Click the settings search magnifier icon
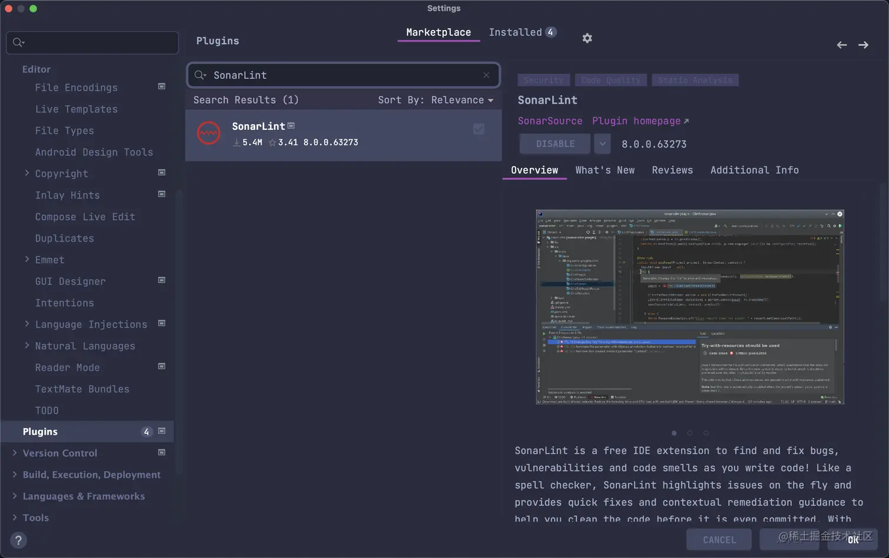Image resolution: width=889 pixels, height=558 pixels. tap(18, 42)
